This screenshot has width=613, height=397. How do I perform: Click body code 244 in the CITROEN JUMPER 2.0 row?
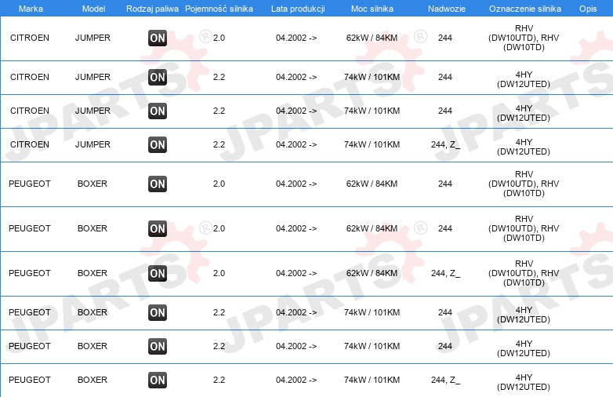(x=445, y=38)
